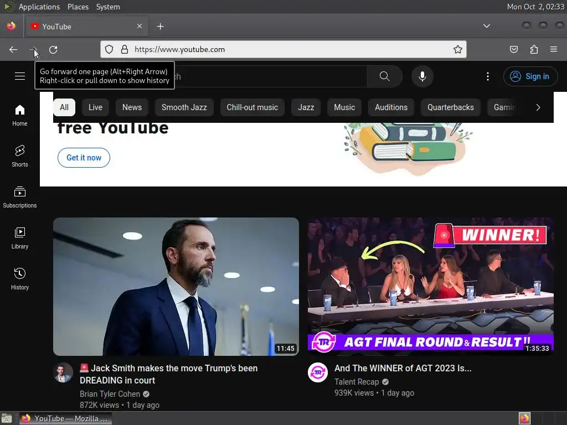Screen dimensions: 567x425
Task: Click show desktop icon in bottom panel
Action: tap(7, 418)
